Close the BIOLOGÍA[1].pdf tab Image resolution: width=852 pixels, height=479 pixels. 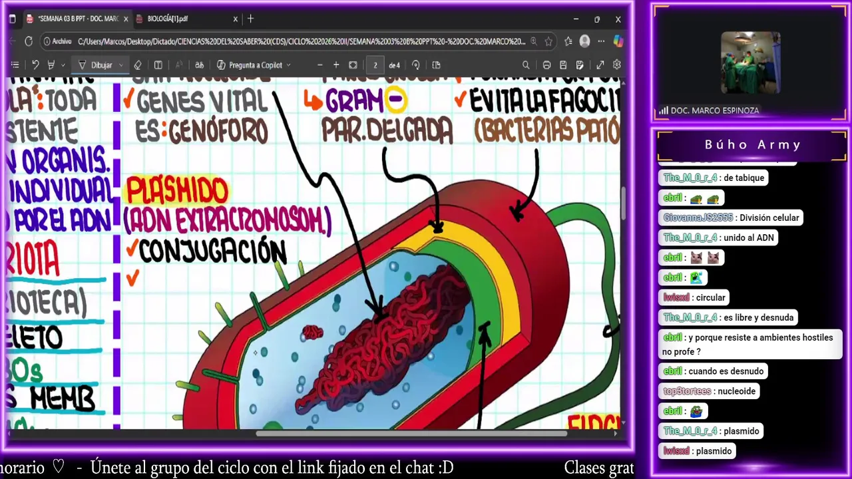point(235,19)
